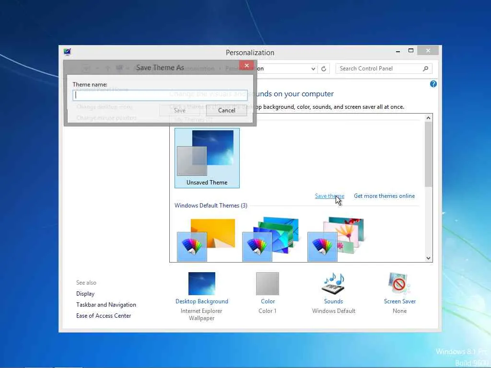Open Desktop Background settings icon
491x368 pixels.
point(202,284)
